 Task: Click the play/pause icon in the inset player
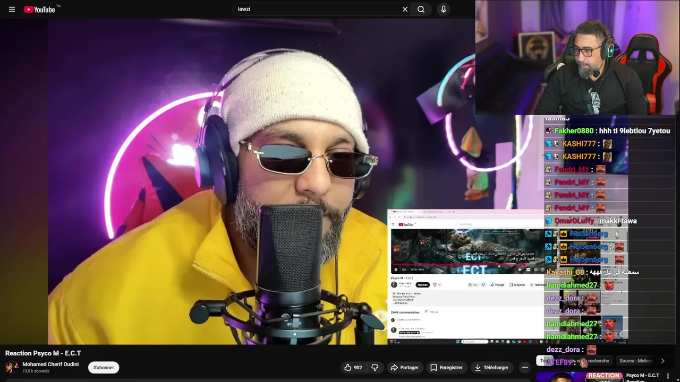pos(396,270)
